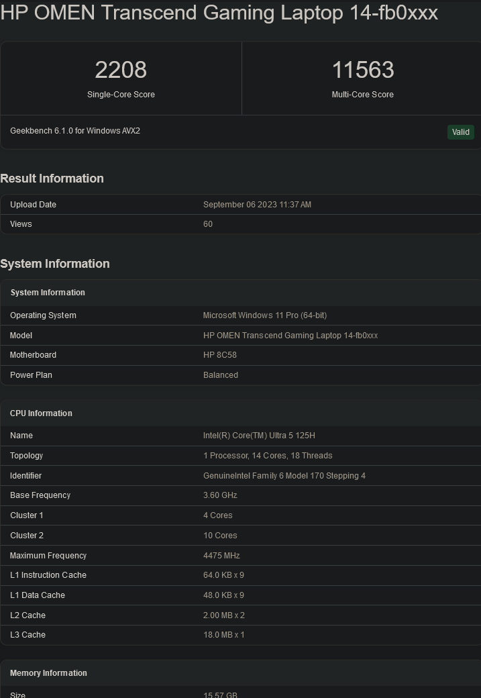
Task: Click the Cluster 2 label
Action: tap(27, 535)
